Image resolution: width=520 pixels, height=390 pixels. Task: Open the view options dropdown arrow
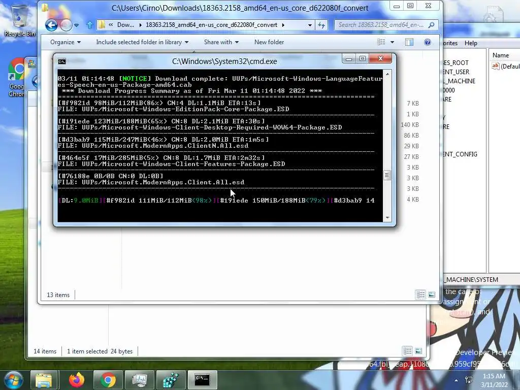[x=393, y=42]
